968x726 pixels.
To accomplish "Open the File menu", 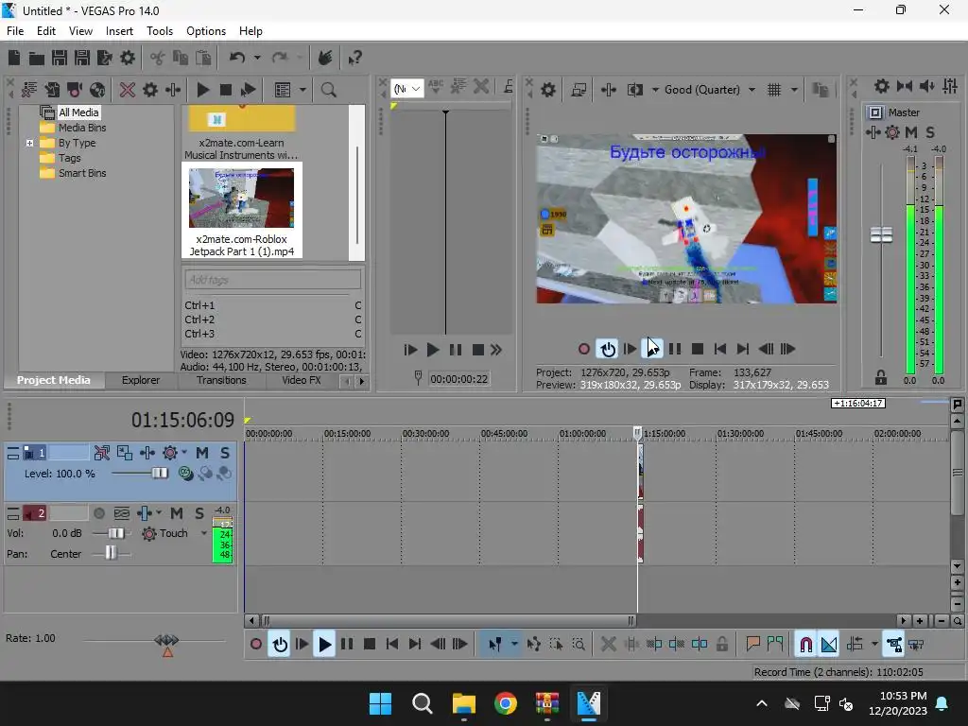I will (x=15, y=31).
